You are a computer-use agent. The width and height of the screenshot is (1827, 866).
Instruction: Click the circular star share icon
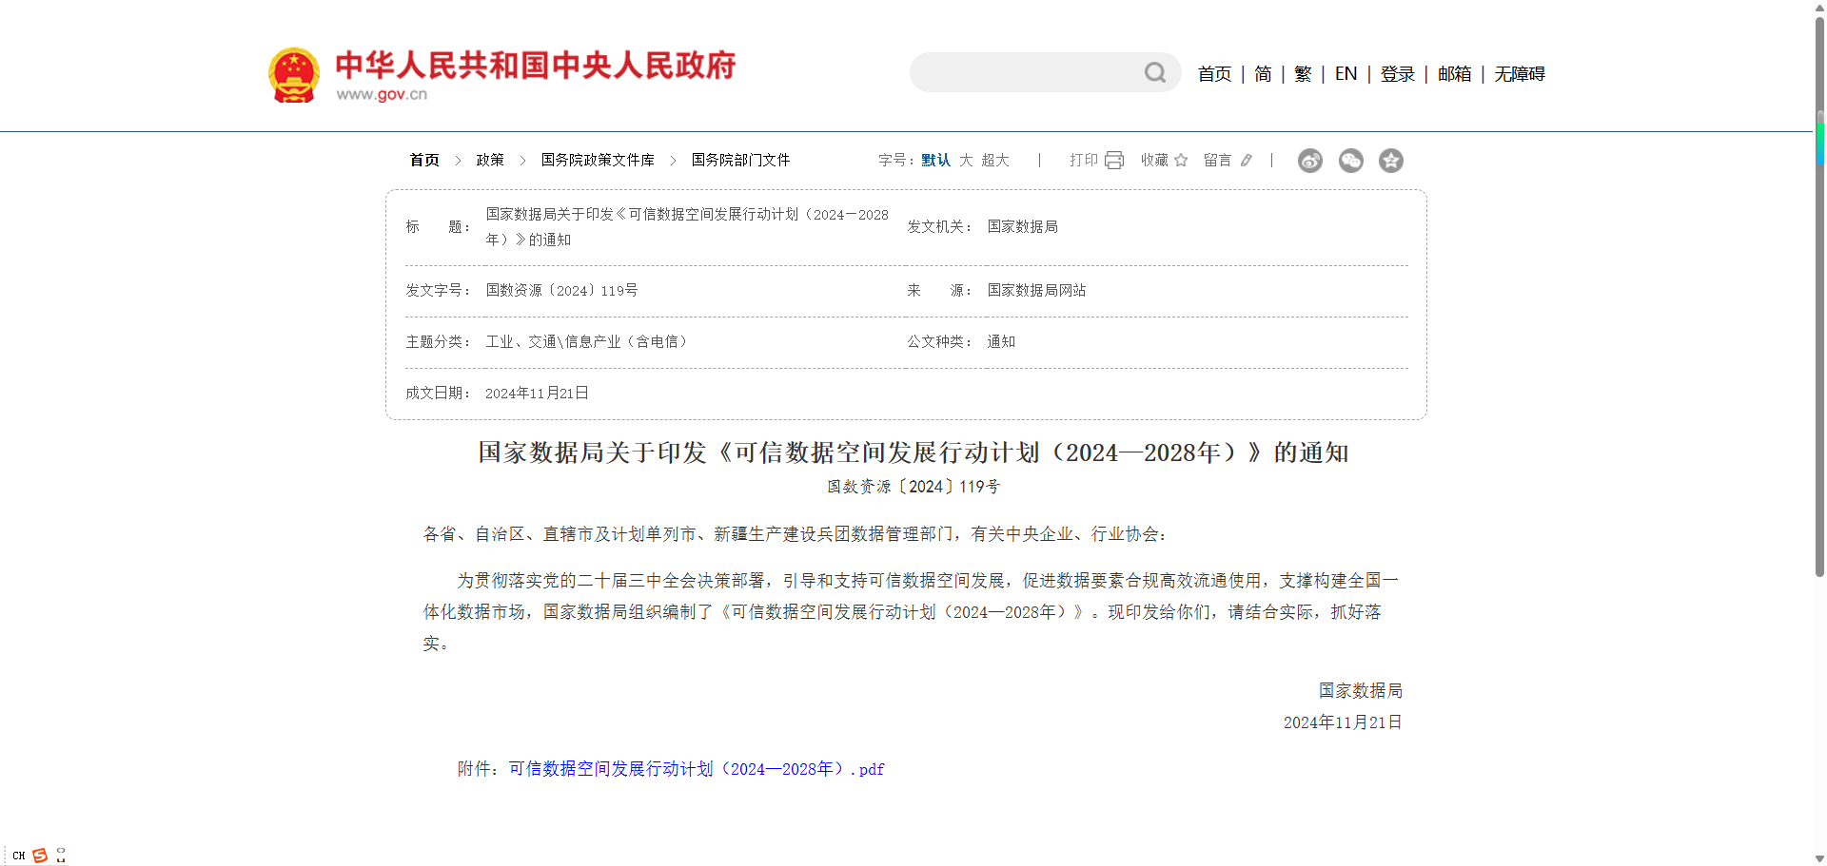(x=1390, y=161)
